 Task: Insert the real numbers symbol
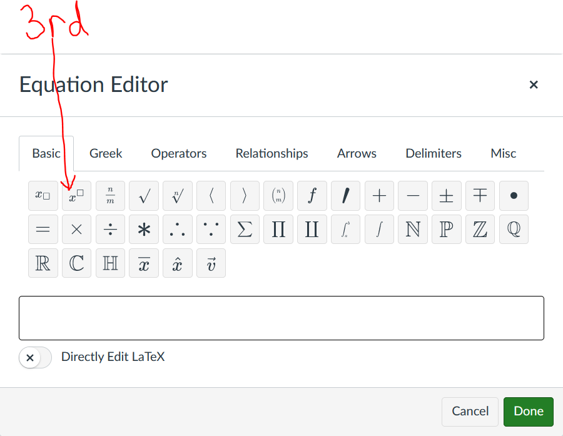click(43, 263)
